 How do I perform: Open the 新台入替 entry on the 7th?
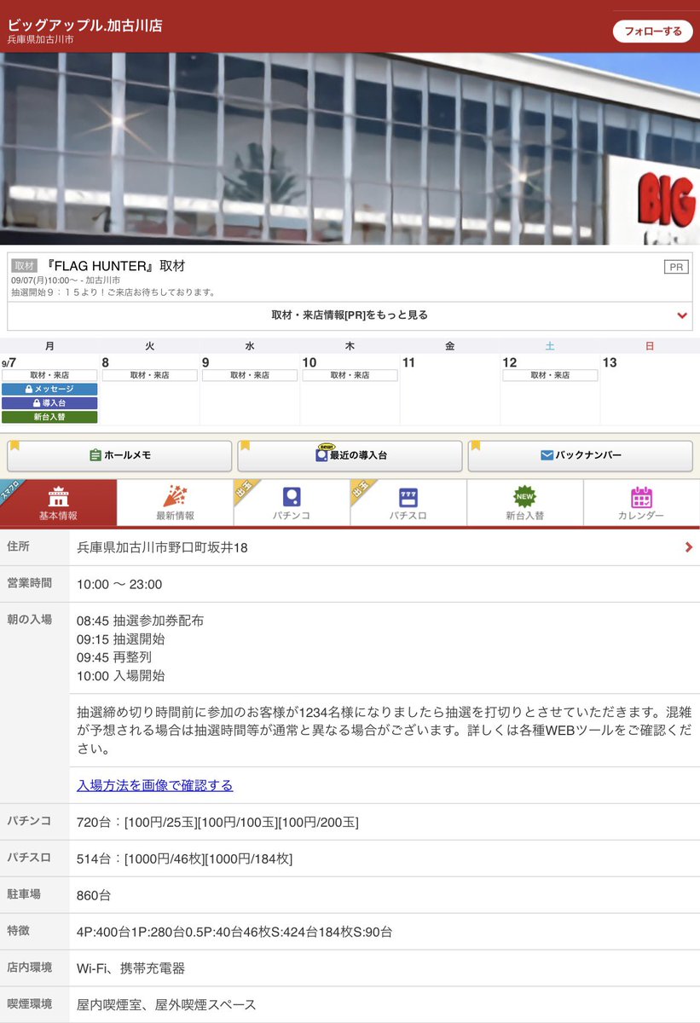click(x=49, y=417)
